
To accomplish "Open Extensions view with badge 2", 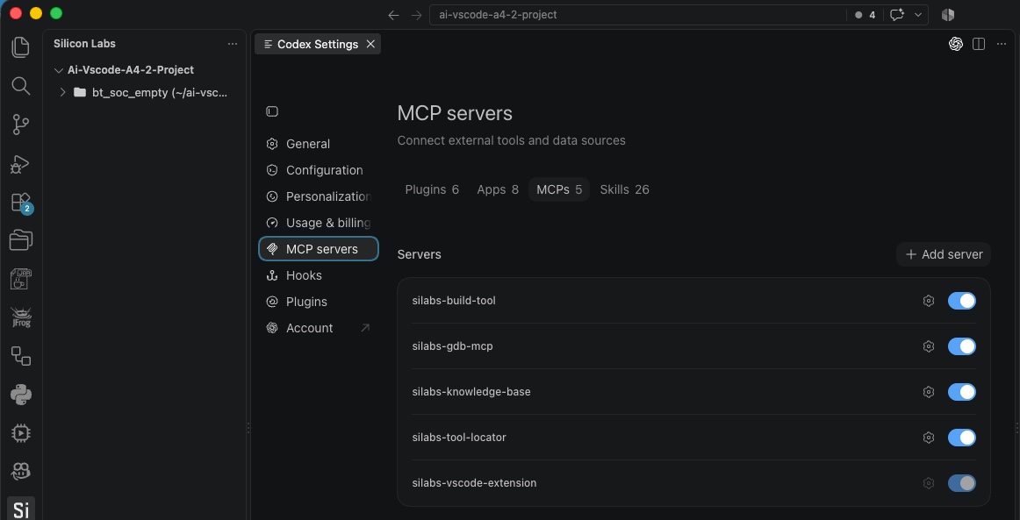I will coord(21,203).
